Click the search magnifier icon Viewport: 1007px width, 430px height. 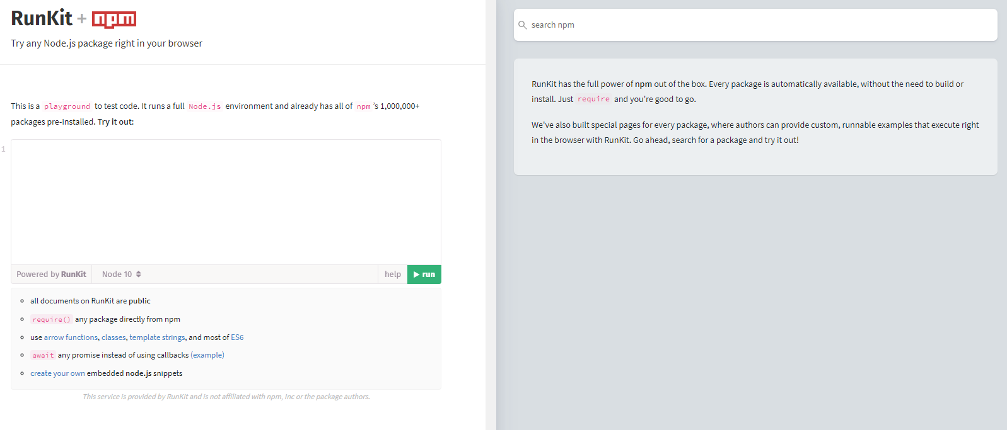(522, 25)
